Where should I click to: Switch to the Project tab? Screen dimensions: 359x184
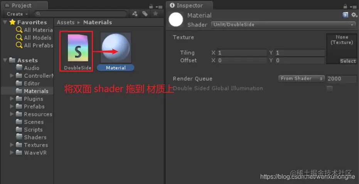(x=25, y=5)
